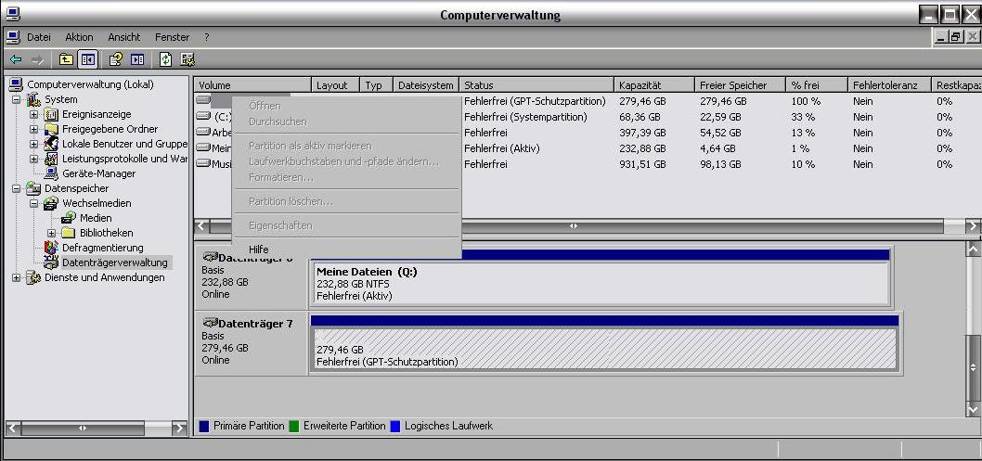Screen dimensions: 982x461
Task: Click the drive icon of the 931,51 GB volume
Action: point(203,164)
